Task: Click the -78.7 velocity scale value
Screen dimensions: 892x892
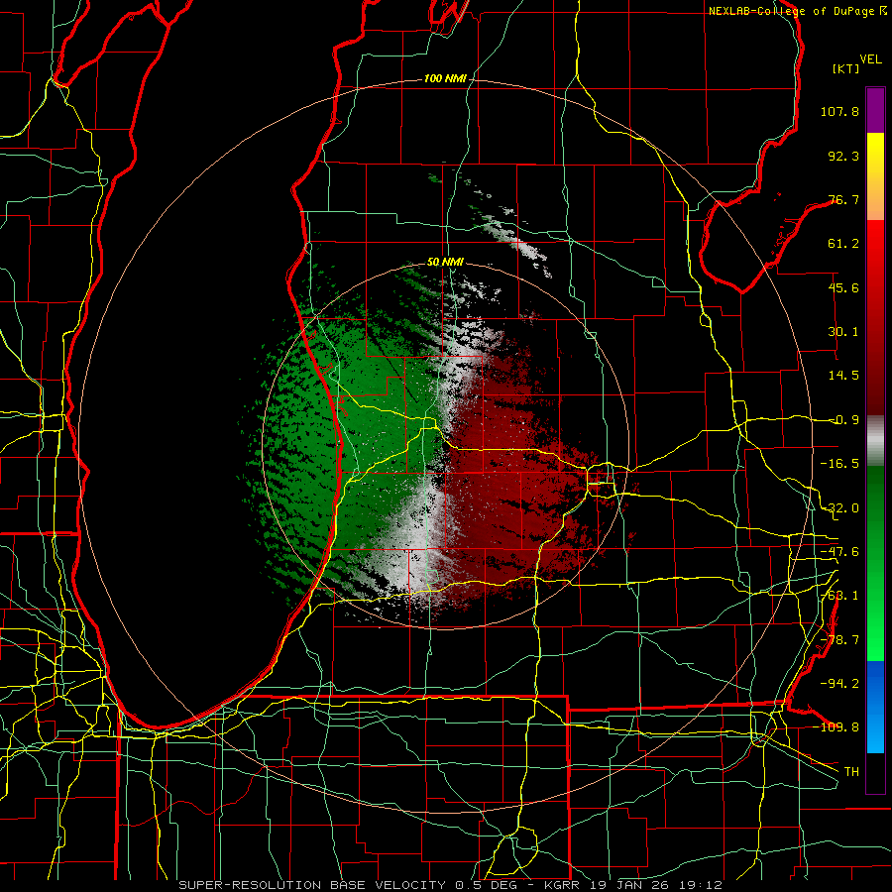Action: coord(839,640)
